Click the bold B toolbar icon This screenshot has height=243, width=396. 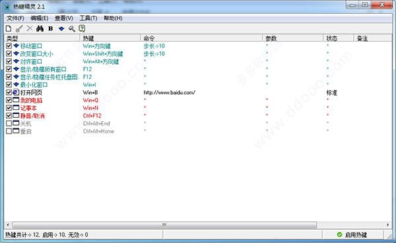51,28
